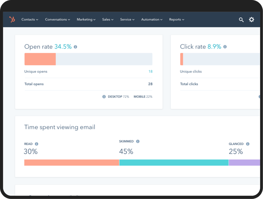Click the info icon beside Open rate
Viewport: 263px width, 199px height.
(76, 47)
